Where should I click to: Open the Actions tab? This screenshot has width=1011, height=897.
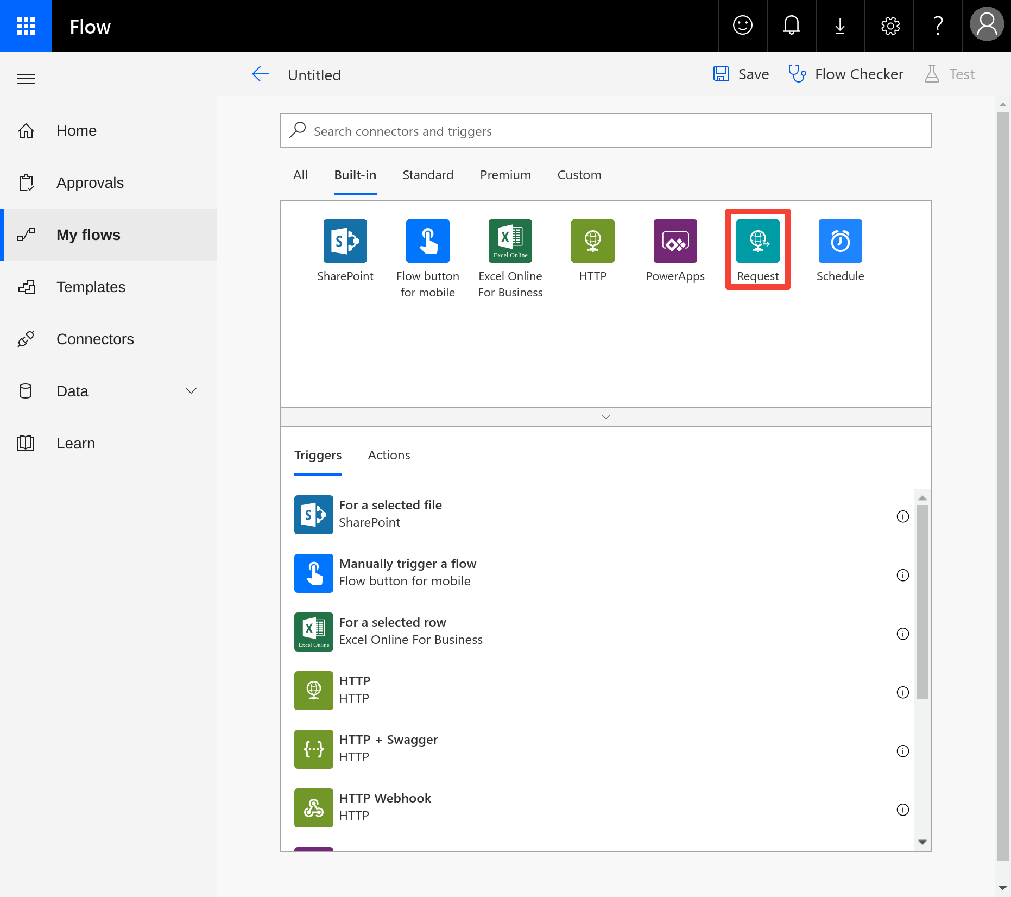click(x=389, y=455)
